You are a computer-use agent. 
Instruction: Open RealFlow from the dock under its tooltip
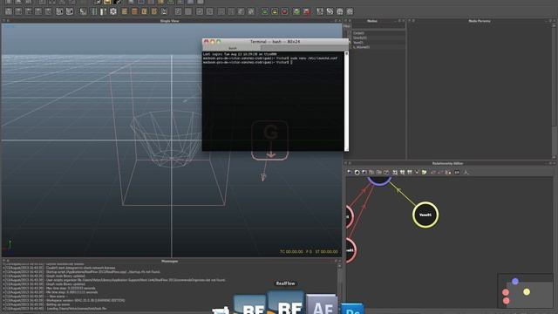tap(286, 303)
